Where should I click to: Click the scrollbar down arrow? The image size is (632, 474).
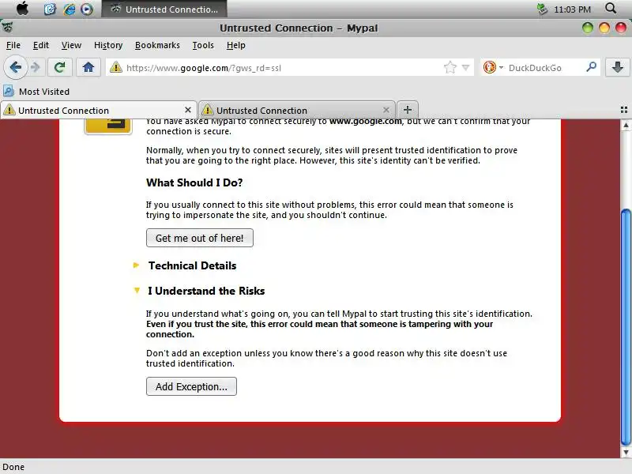pos(626,453)
